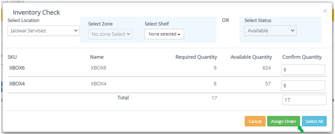
Task: Click Confirm Quantity field for XBOX4
Action: tap(303, 85)
